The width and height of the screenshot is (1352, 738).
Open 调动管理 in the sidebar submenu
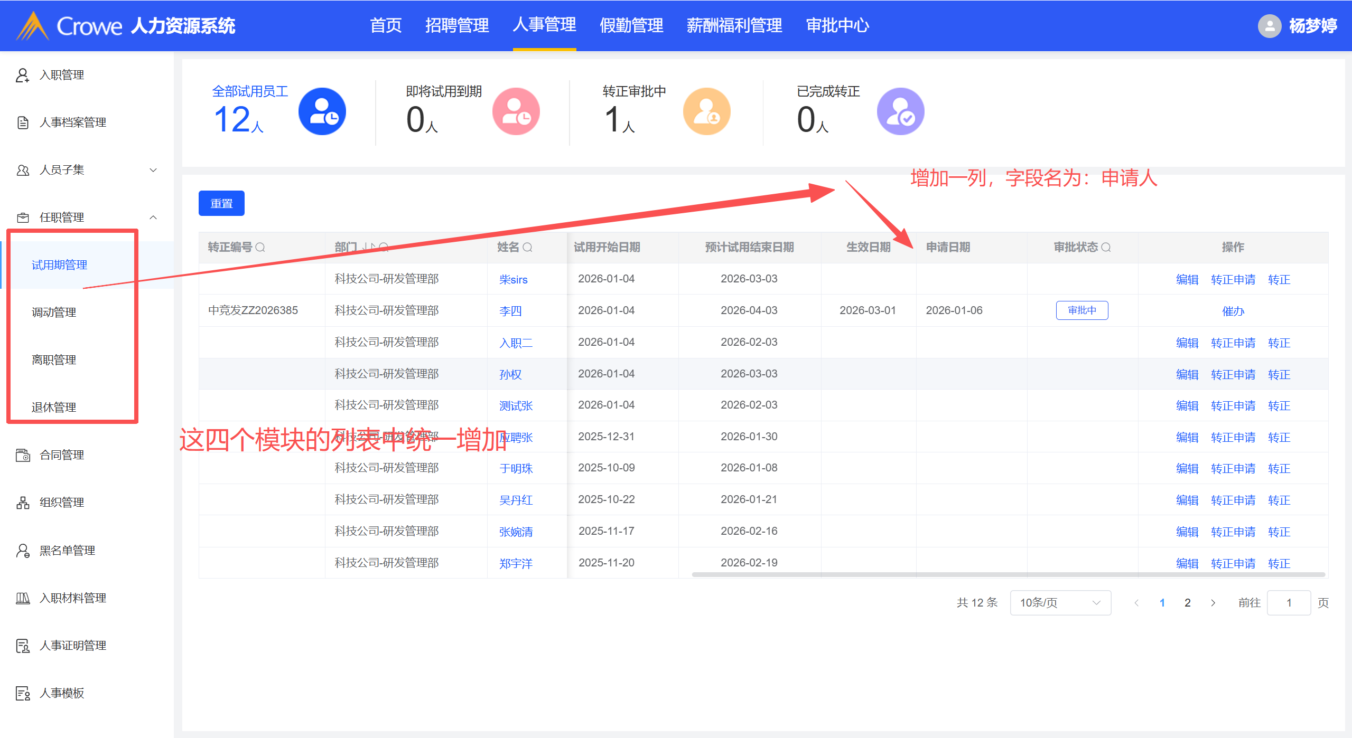click(x=54, y=313)
